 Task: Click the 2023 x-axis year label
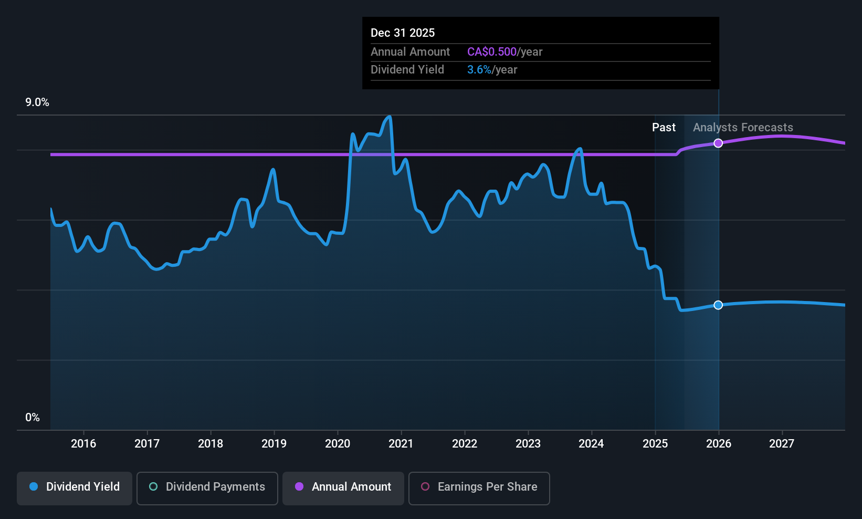[x=528, y=444]
